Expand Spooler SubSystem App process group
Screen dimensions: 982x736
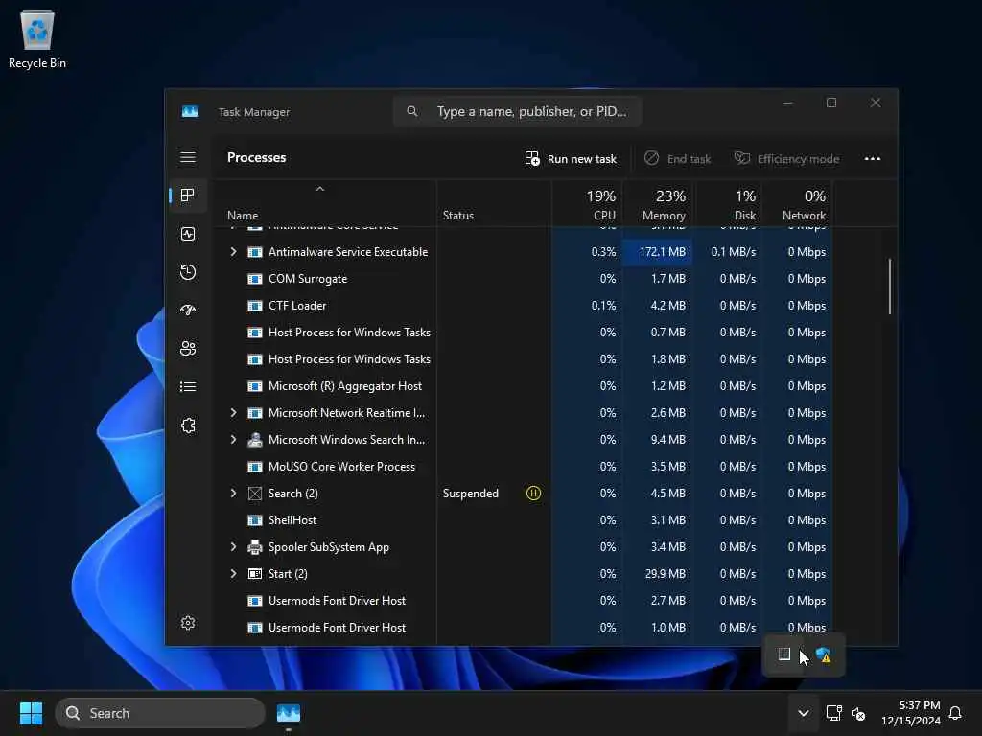pos(234,547)
